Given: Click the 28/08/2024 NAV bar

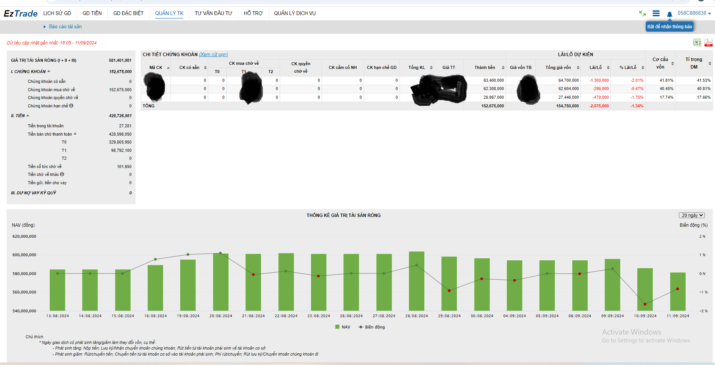Looking at the screenshot, I should click(x=416, y=281).
